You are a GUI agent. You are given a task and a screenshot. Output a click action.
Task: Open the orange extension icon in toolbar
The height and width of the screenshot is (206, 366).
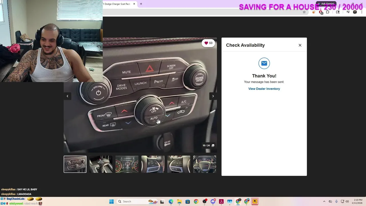tap(314, 12)
